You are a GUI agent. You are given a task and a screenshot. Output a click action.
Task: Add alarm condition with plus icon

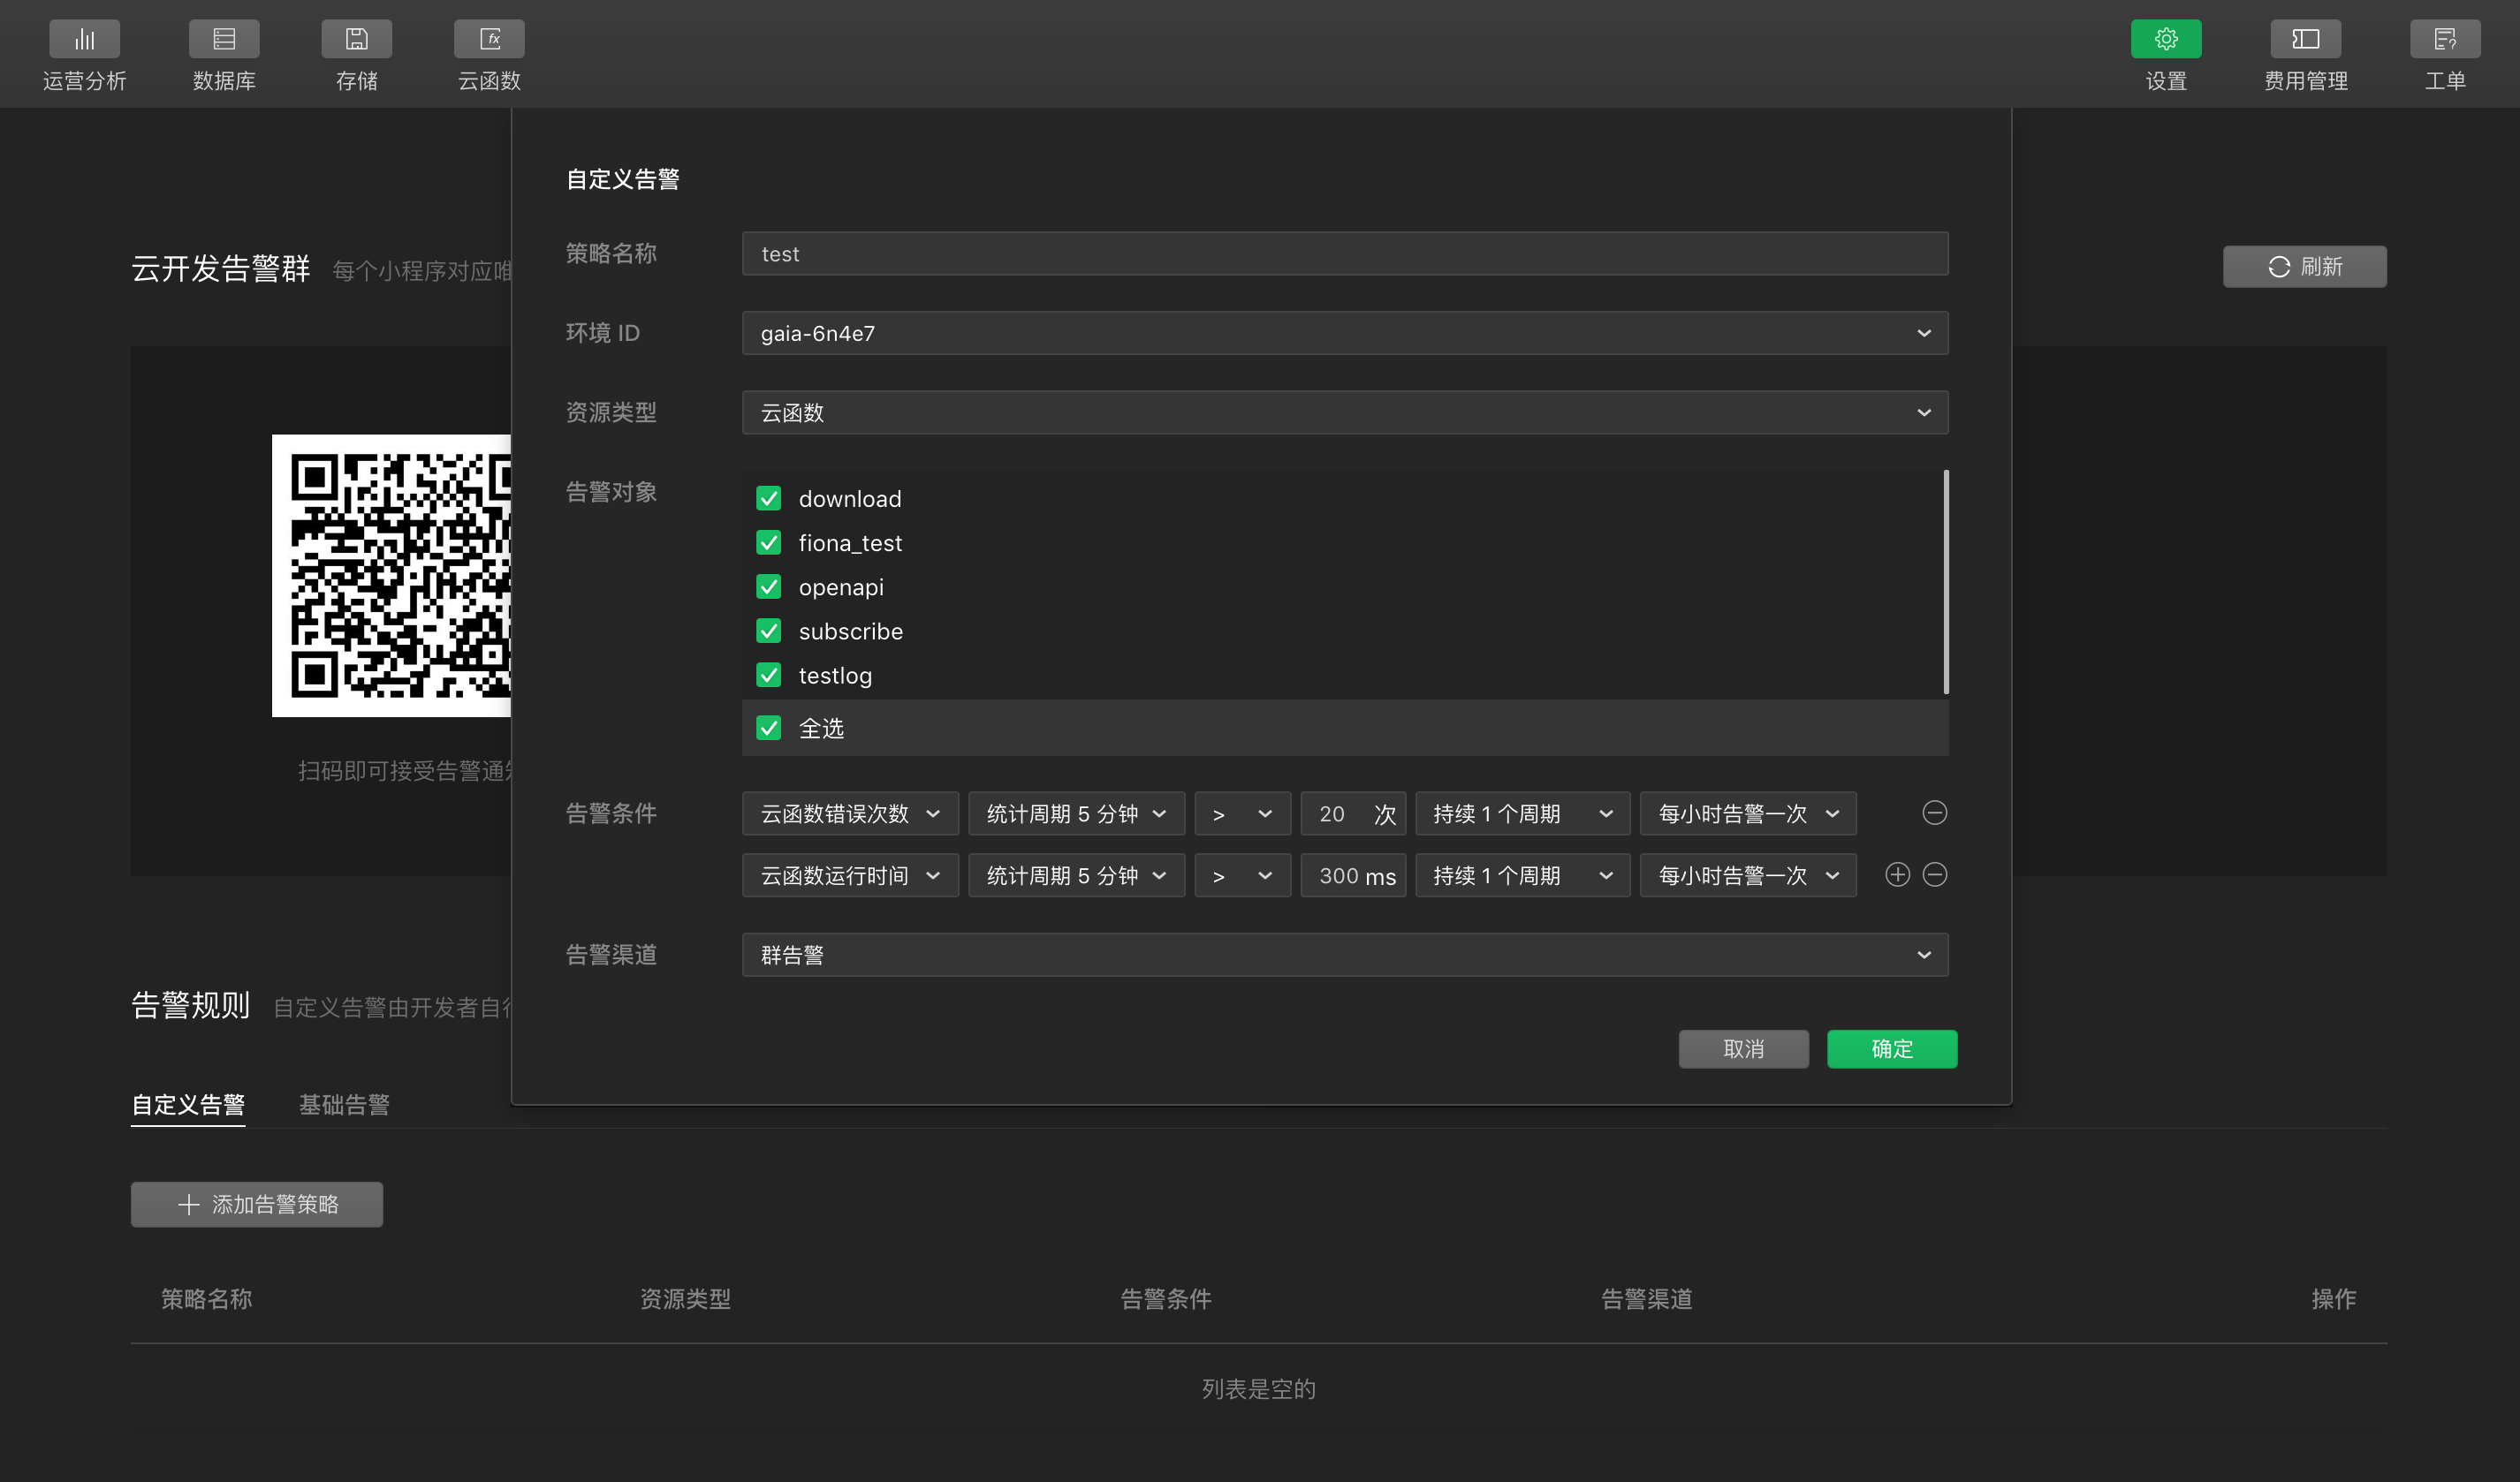(1897, 875)
